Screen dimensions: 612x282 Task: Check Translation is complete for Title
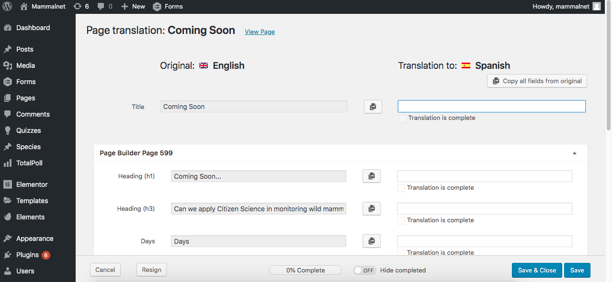coord(403,118)
